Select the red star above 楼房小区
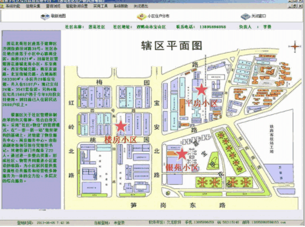Viewport: 305px width, 227px height. click(121, 126)
